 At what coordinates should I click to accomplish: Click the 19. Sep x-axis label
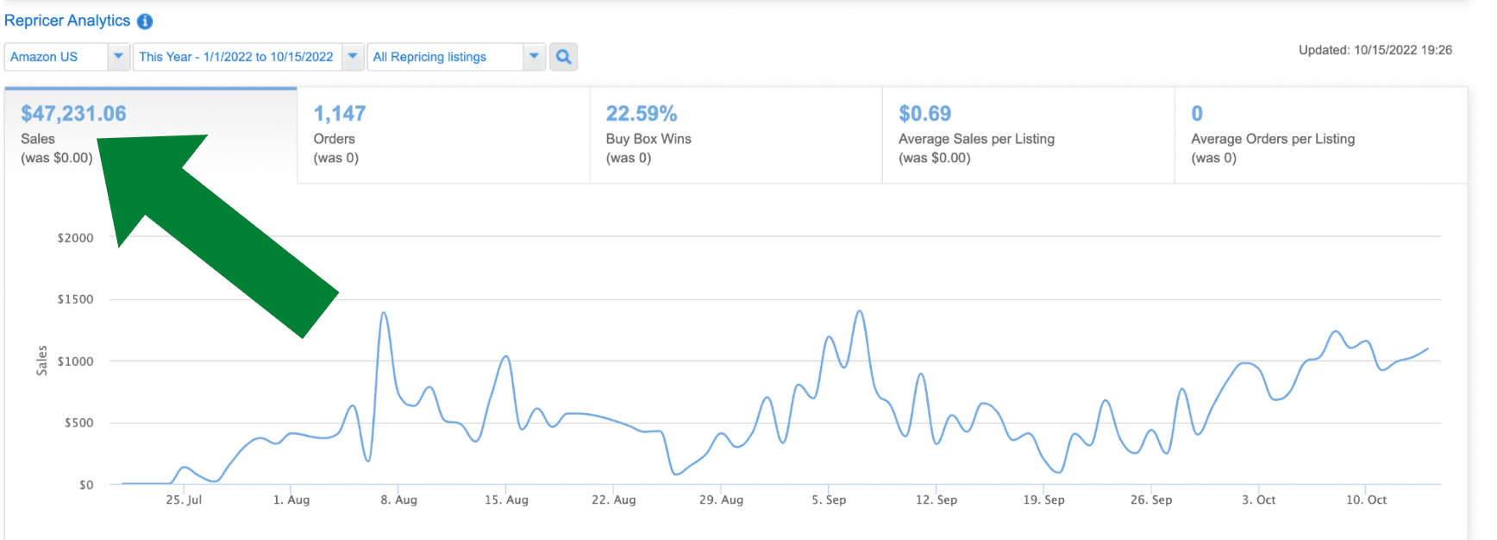click(1043, 500)
